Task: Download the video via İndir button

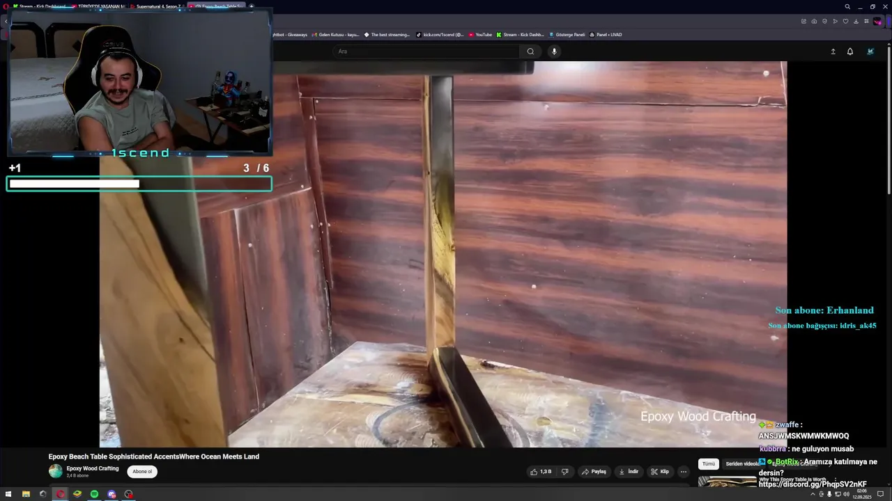Action: (629, 472)
